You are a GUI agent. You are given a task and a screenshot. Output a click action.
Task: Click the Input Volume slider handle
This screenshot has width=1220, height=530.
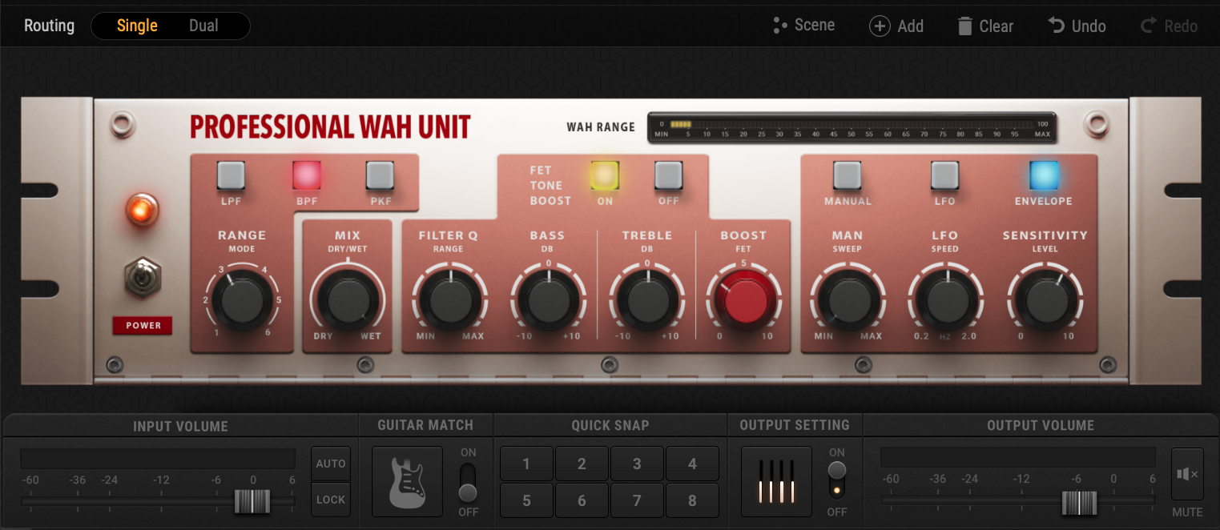click(252, 502)
